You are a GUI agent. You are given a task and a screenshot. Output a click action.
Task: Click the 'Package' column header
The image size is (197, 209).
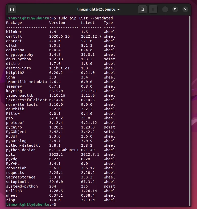pos(14,23)
